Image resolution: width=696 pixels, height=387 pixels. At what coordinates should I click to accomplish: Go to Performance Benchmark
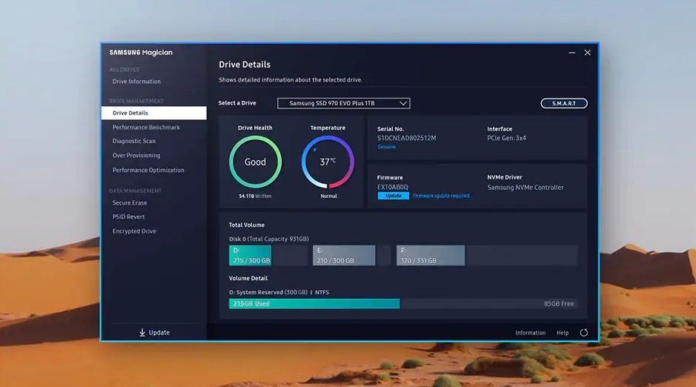(x=146, y=128)
